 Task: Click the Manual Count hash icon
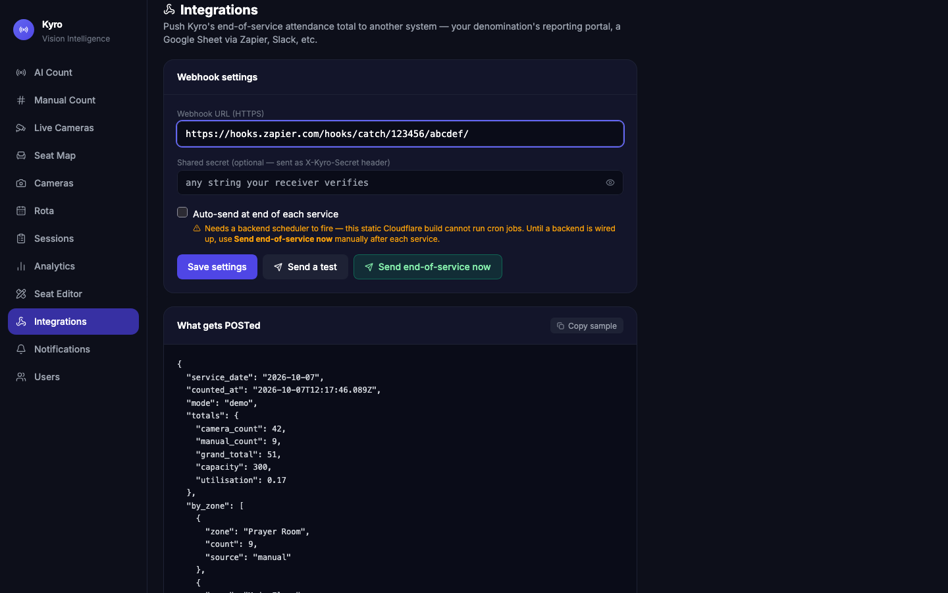coord(21,100)
